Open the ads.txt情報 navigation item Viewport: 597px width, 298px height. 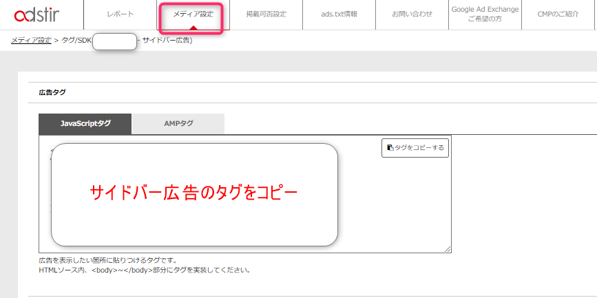pos(339,14)
